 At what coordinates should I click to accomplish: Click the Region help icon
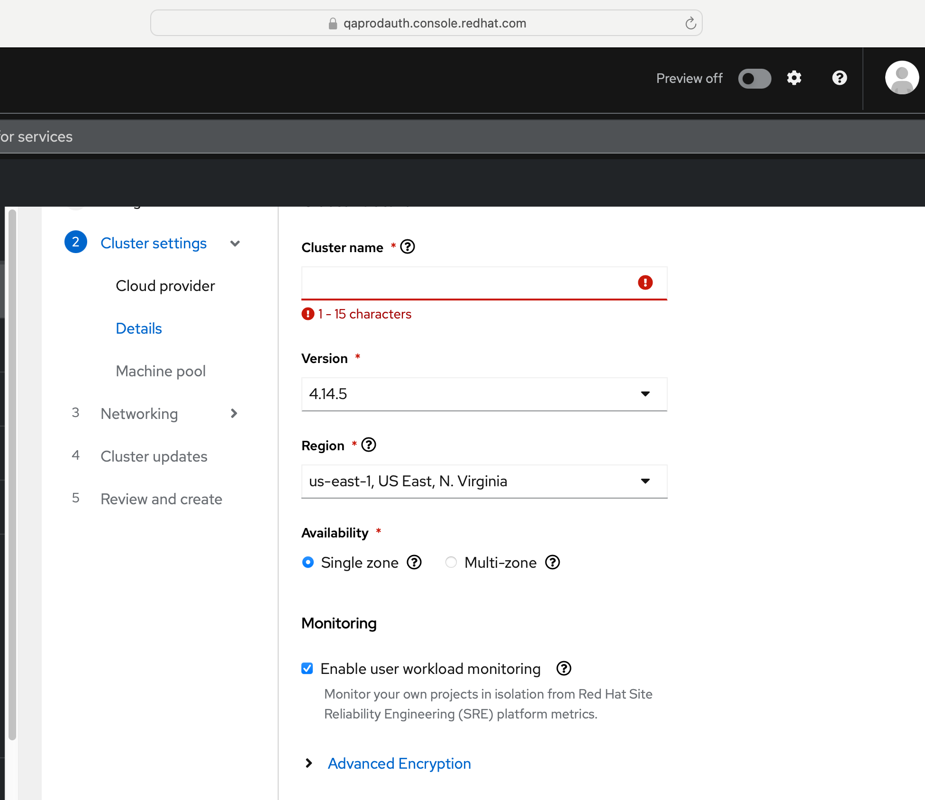point(369,445)
